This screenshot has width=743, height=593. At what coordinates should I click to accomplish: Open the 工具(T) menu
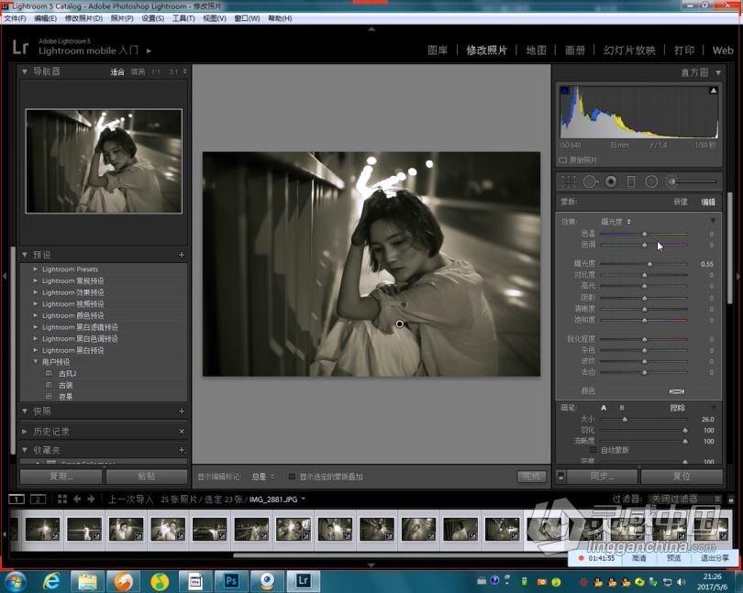pyautogui.click(x=183, y=18)
